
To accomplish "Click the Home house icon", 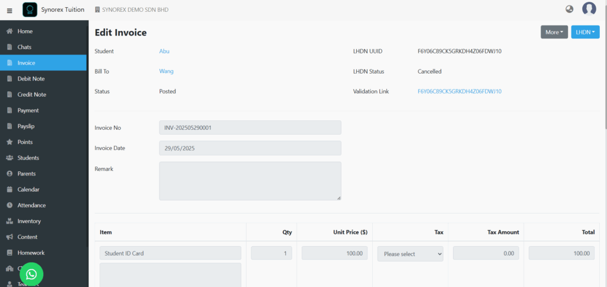I will [9, 31].
